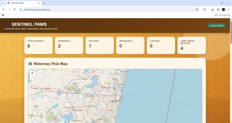This screenshot has height=123, width=232.
Task: Open the browser extensions menu
Action: click(204, 9)
